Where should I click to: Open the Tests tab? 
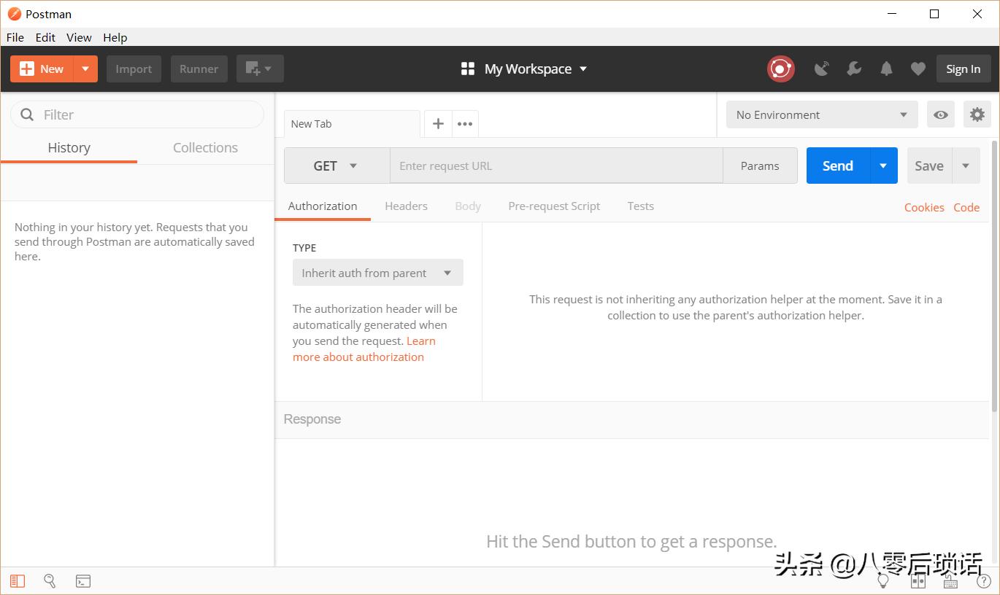point(640,206)
